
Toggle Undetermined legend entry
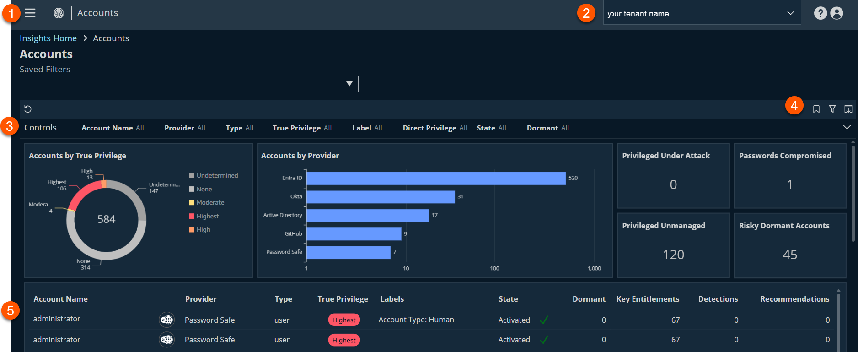pos(214,175)
